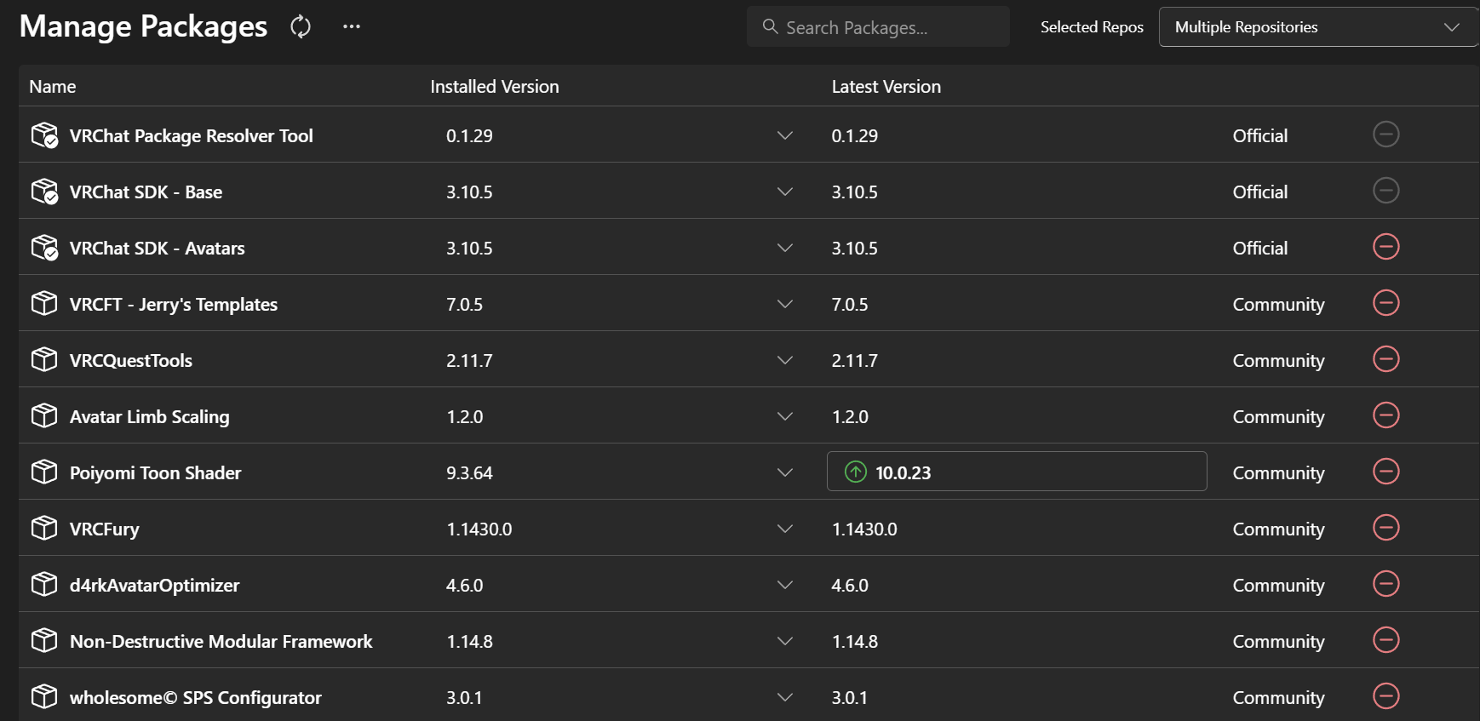Click the Selected Repos label
Image resolution: width=1480 pixels, height=721 pixels.
(1092, 27)
